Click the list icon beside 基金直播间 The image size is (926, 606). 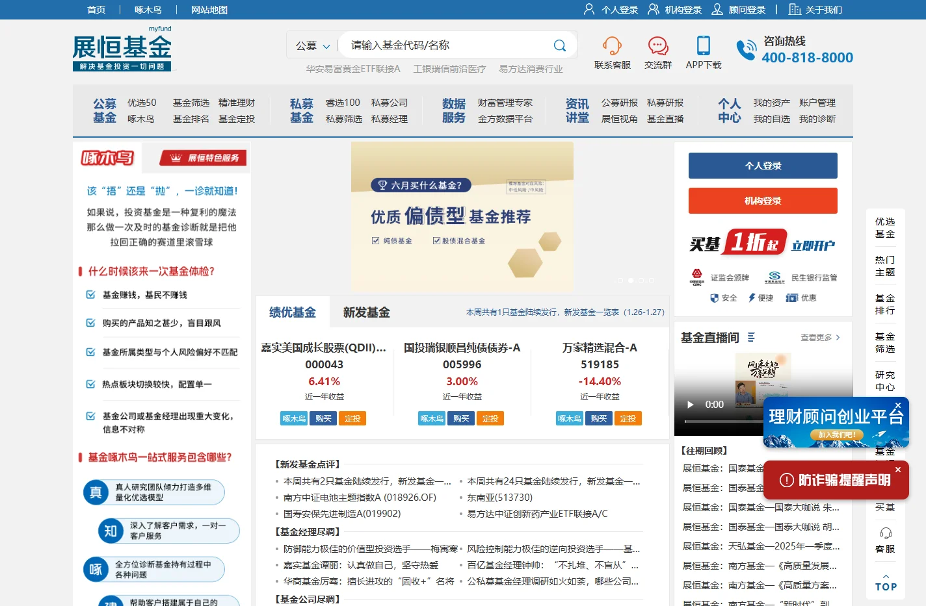click(751, 337)
